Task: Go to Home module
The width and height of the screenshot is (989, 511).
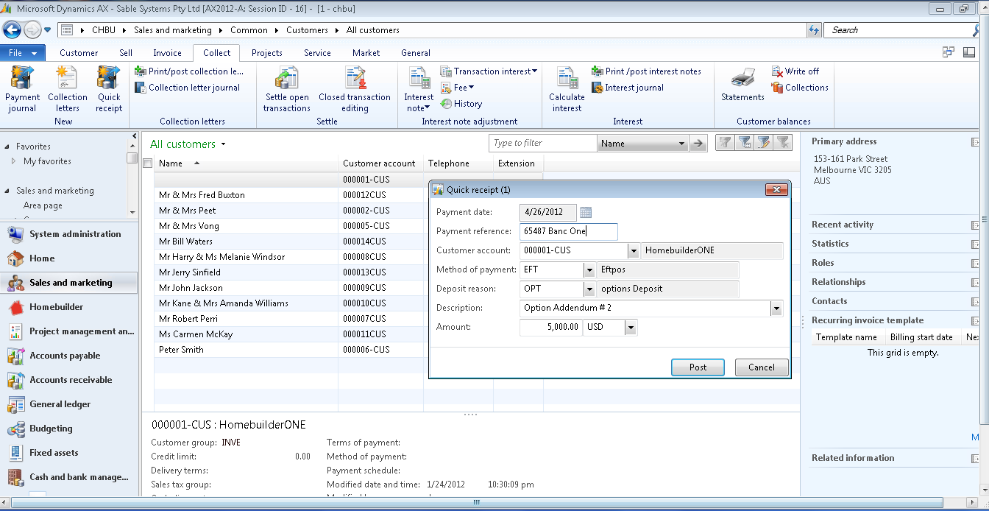Action: coord(69,258)
